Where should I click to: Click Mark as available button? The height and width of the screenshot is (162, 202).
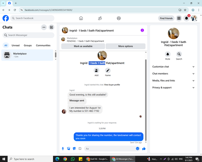pos(83,46)
